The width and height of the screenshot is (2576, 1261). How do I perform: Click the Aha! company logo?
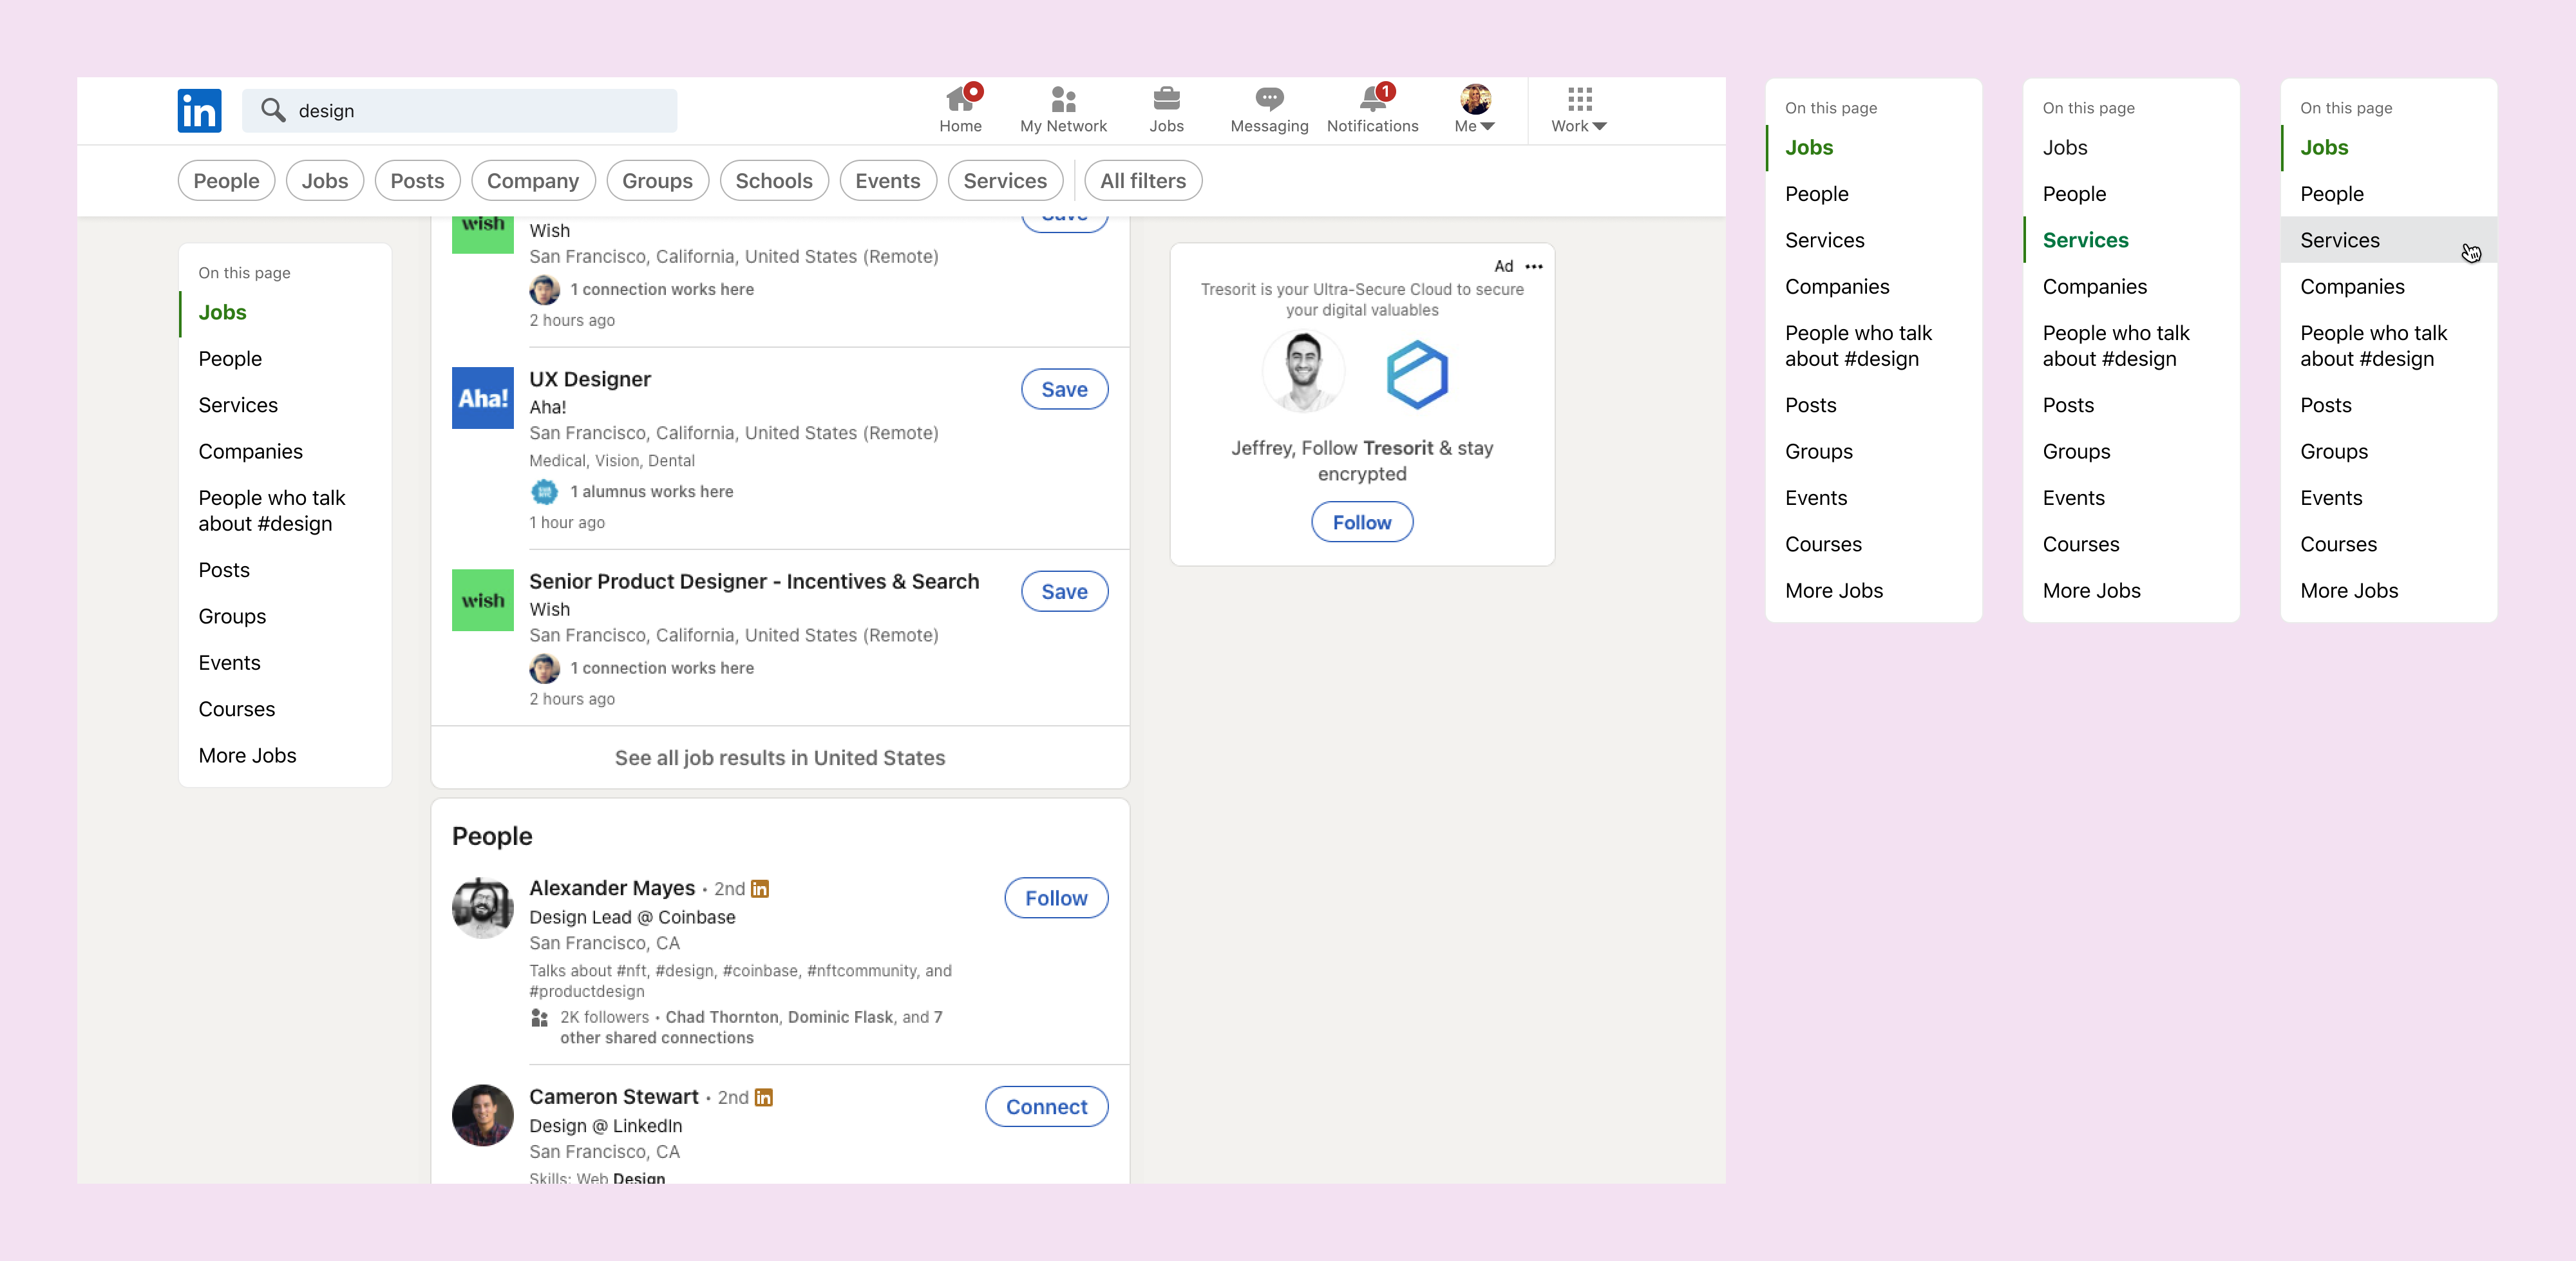coord(482,398)
